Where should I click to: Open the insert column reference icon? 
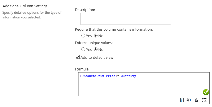pyautogui.click(x=181, y=100)
